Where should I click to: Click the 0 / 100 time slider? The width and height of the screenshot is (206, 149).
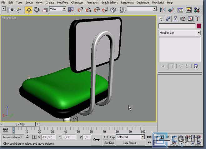click(20, 124)
